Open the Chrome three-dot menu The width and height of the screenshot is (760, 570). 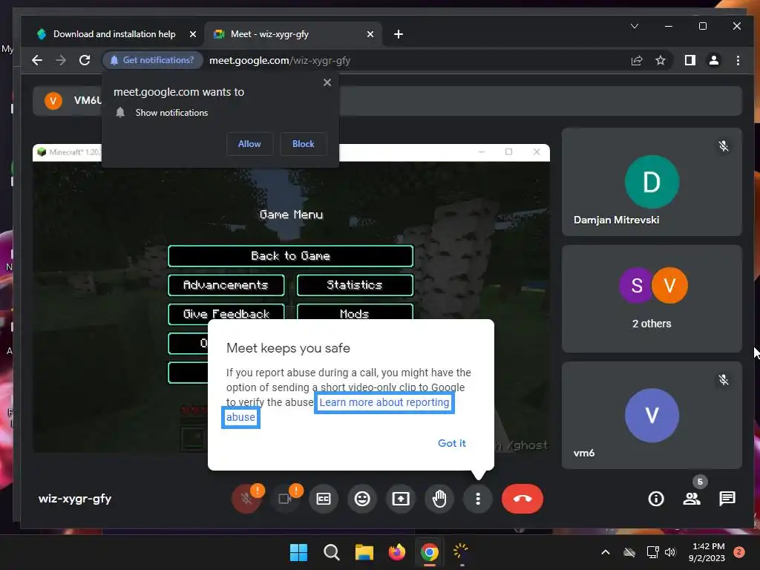coord(738,60)
